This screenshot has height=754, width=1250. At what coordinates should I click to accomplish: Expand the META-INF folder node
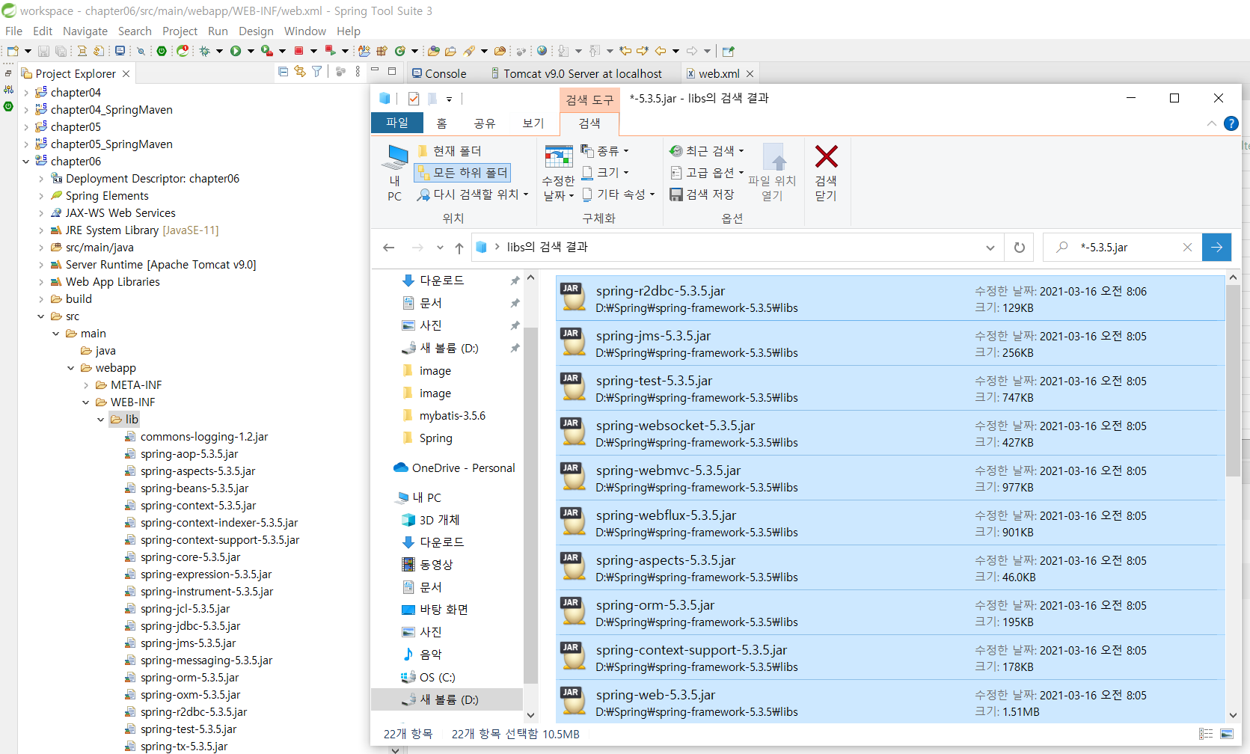(86, 385)
